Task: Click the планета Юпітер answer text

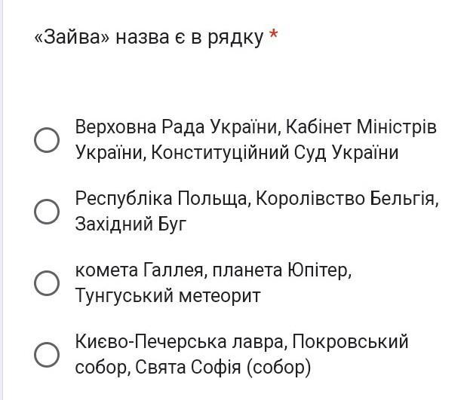Action: click(x=282, y=270)
